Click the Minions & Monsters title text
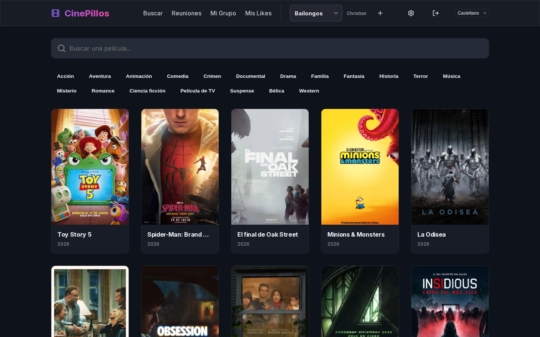The image size is (540, 337). tap(356, 234)
